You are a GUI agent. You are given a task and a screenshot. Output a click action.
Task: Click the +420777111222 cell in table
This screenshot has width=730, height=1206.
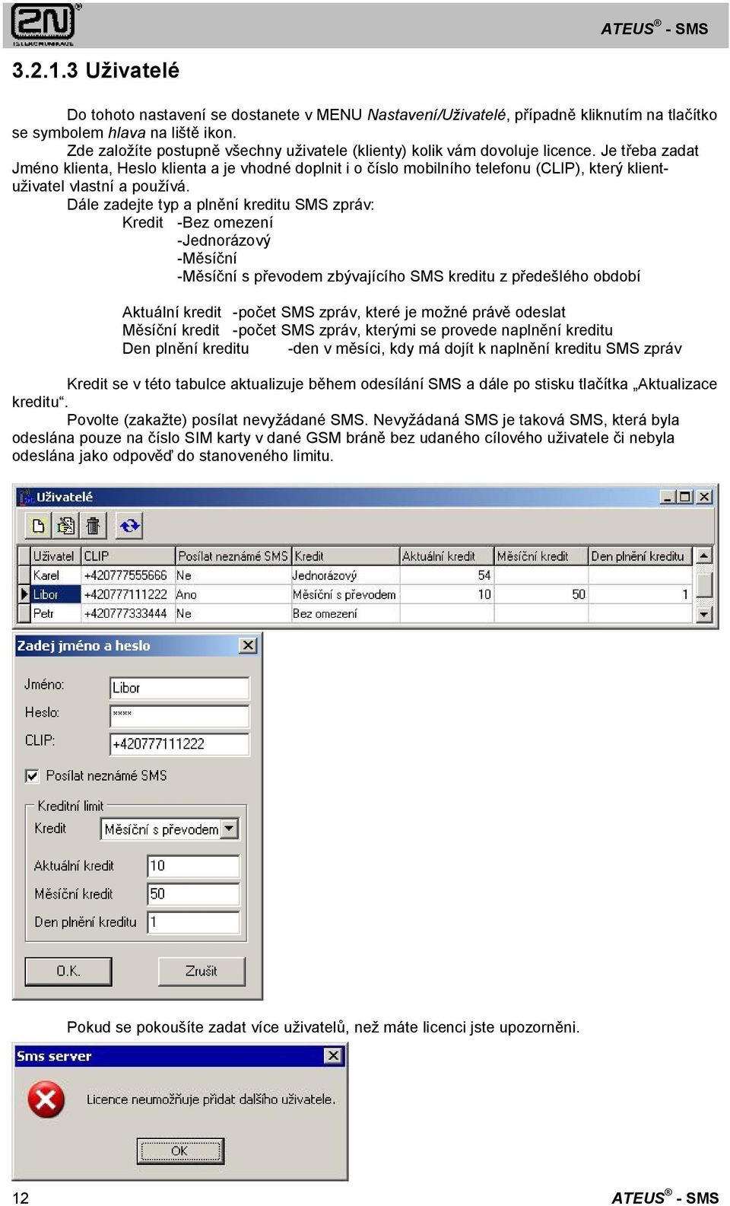(x=128, y=595)
